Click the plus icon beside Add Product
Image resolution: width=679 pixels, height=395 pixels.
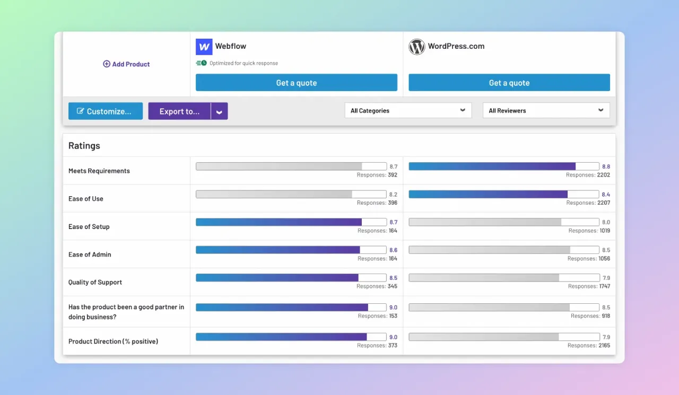coord(106,64)
